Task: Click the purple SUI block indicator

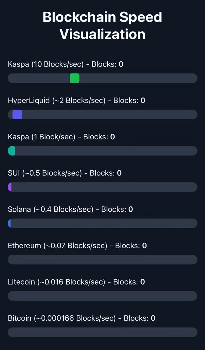Action: coord(10,187)
